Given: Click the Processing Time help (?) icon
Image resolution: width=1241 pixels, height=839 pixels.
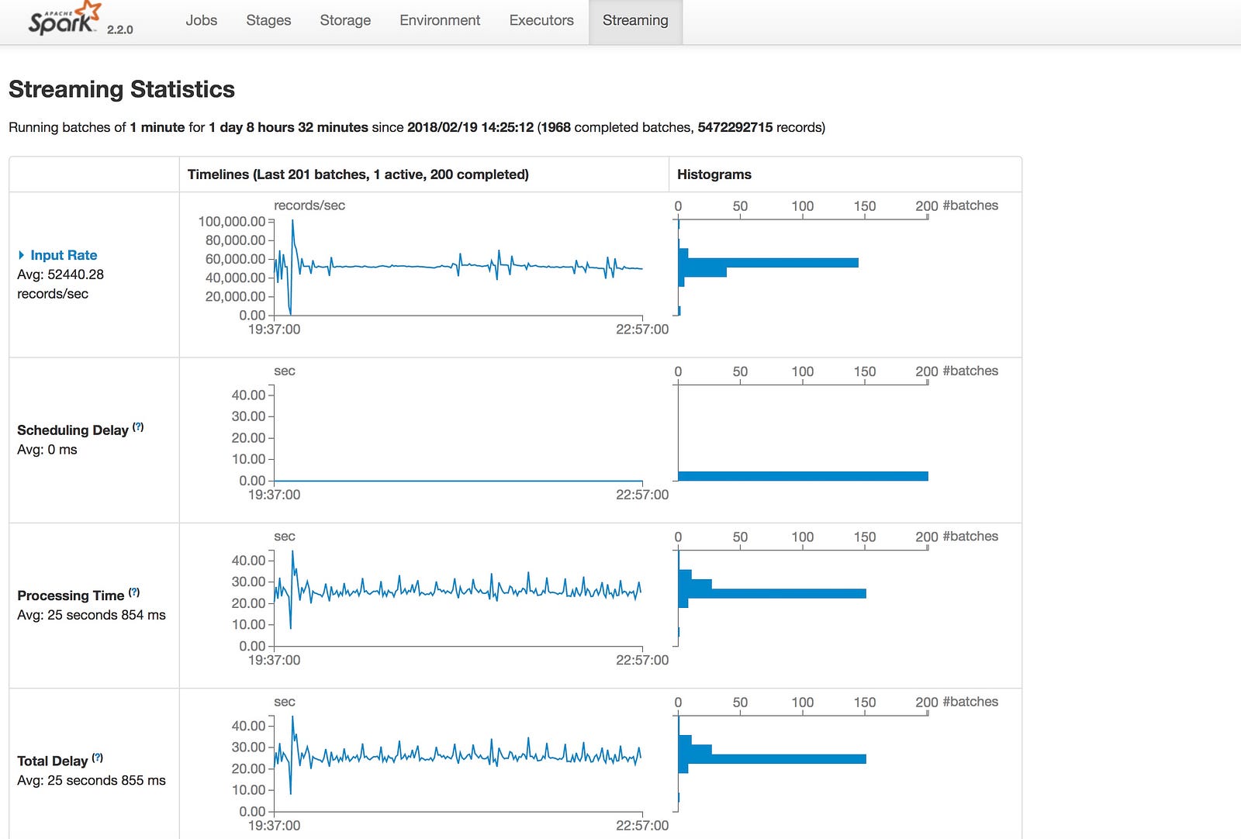Looking at the screenshot, I should tap(134, 592).
